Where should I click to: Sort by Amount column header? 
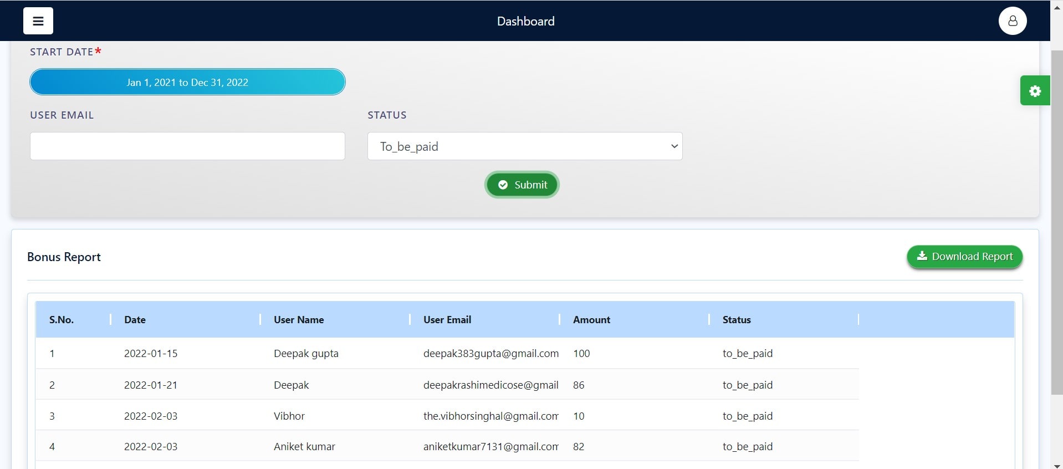pyautogui.click(x=591, y=320)
